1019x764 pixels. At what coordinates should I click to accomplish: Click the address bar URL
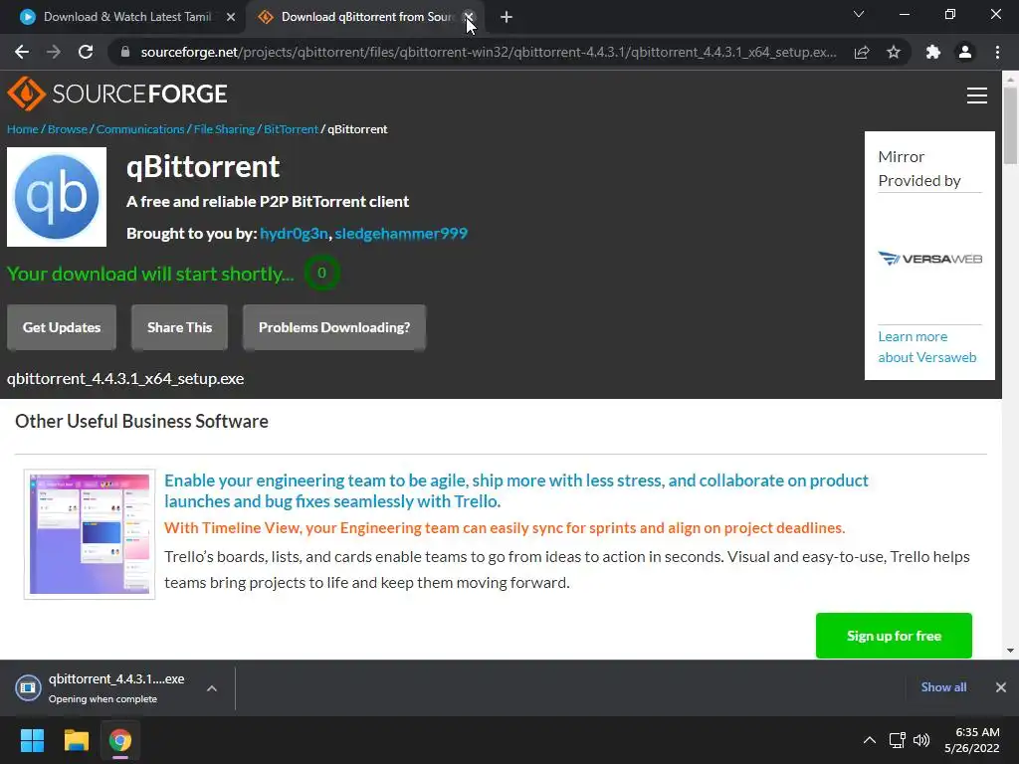489,52
